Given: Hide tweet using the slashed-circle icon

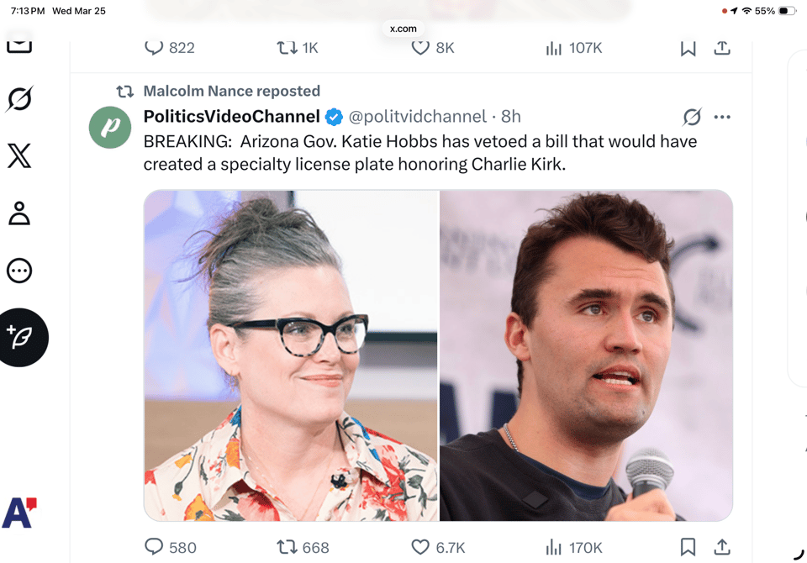Looking at the screenshot, I should coord(692,118).
